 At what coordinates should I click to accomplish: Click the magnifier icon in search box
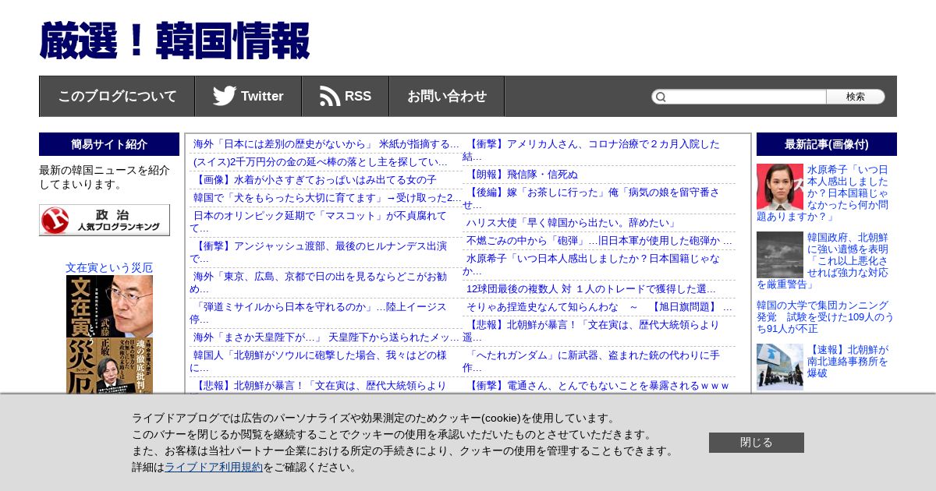tap(661, 97)
